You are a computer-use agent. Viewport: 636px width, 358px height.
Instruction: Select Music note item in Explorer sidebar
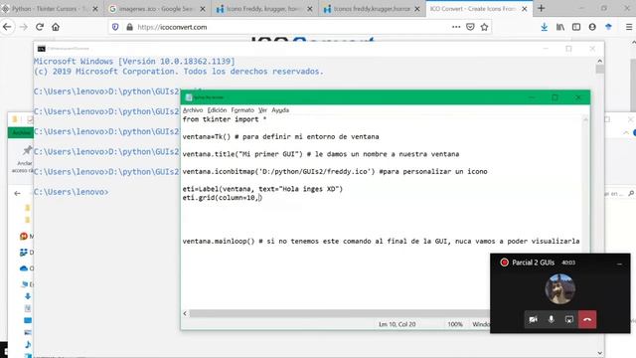28,345
